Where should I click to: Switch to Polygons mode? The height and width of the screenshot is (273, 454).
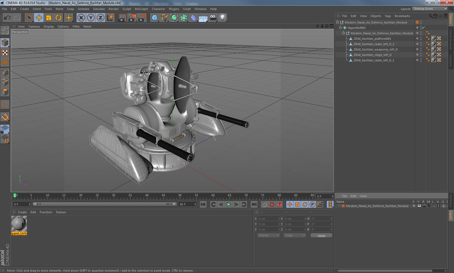pyautogui.click(x=5, y=92)
